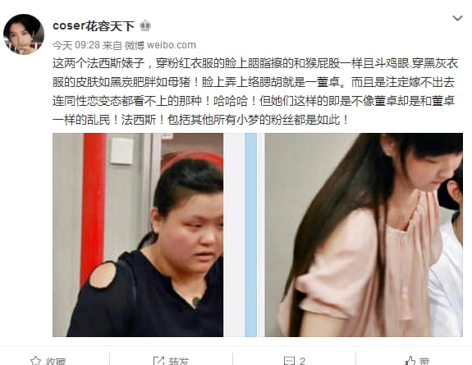
Task: Open the coser花容天下 username link
Action: (x=94, y=26)
